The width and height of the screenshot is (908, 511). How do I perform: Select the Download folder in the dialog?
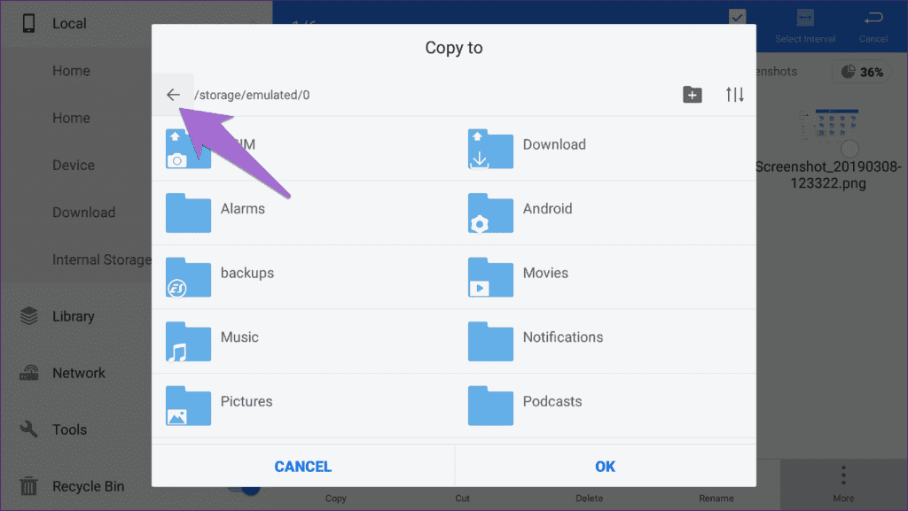[605, 148]
